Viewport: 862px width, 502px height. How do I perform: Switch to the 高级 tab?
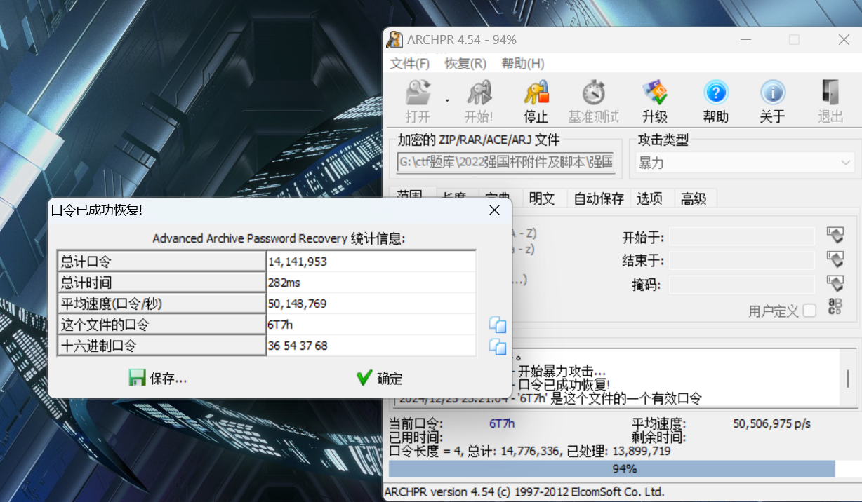point(694,198)
